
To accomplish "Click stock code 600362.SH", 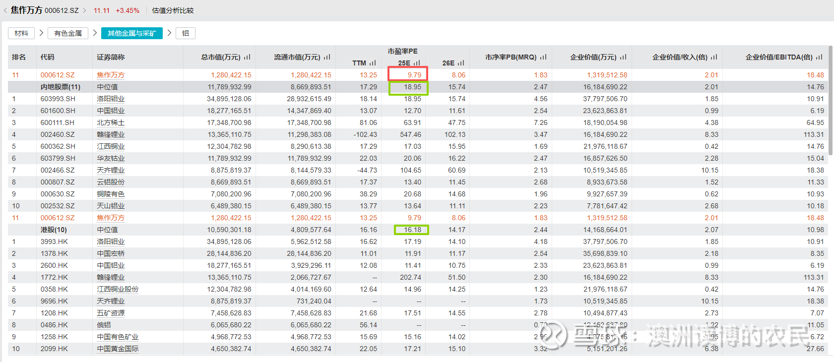I will click(x=58, y=146).
